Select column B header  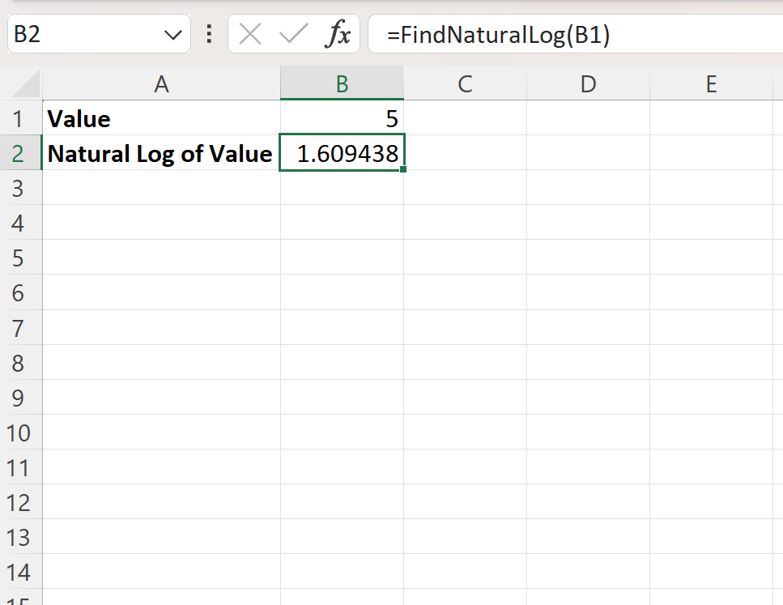pyautogui.click(x=341, y=83)
